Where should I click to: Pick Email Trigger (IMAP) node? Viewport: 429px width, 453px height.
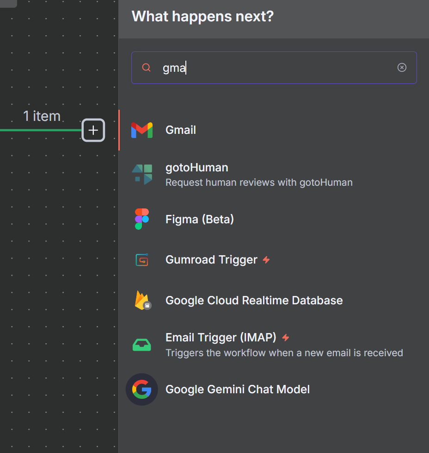pos(274,345)
